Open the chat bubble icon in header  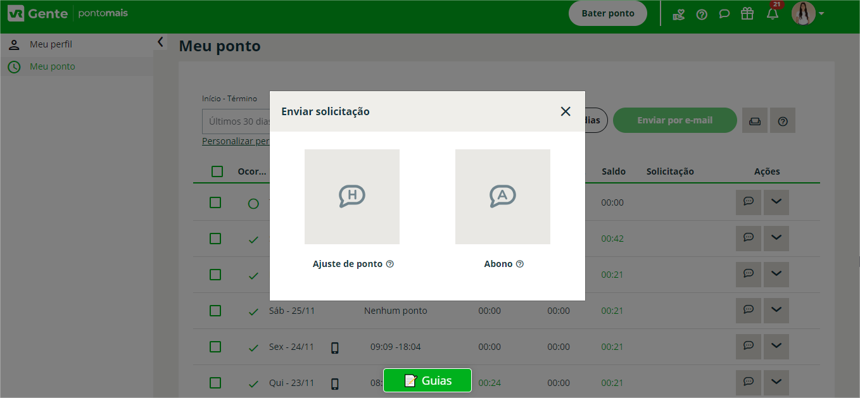pos(724,14)
